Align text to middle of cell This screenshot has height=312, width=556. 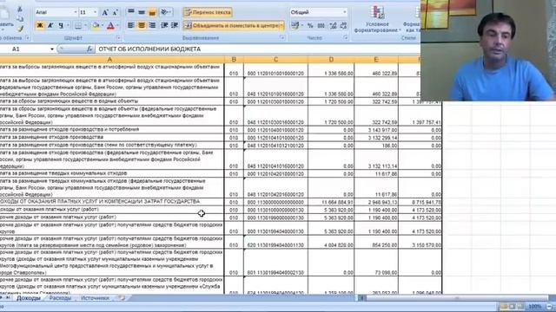[142, 12]
